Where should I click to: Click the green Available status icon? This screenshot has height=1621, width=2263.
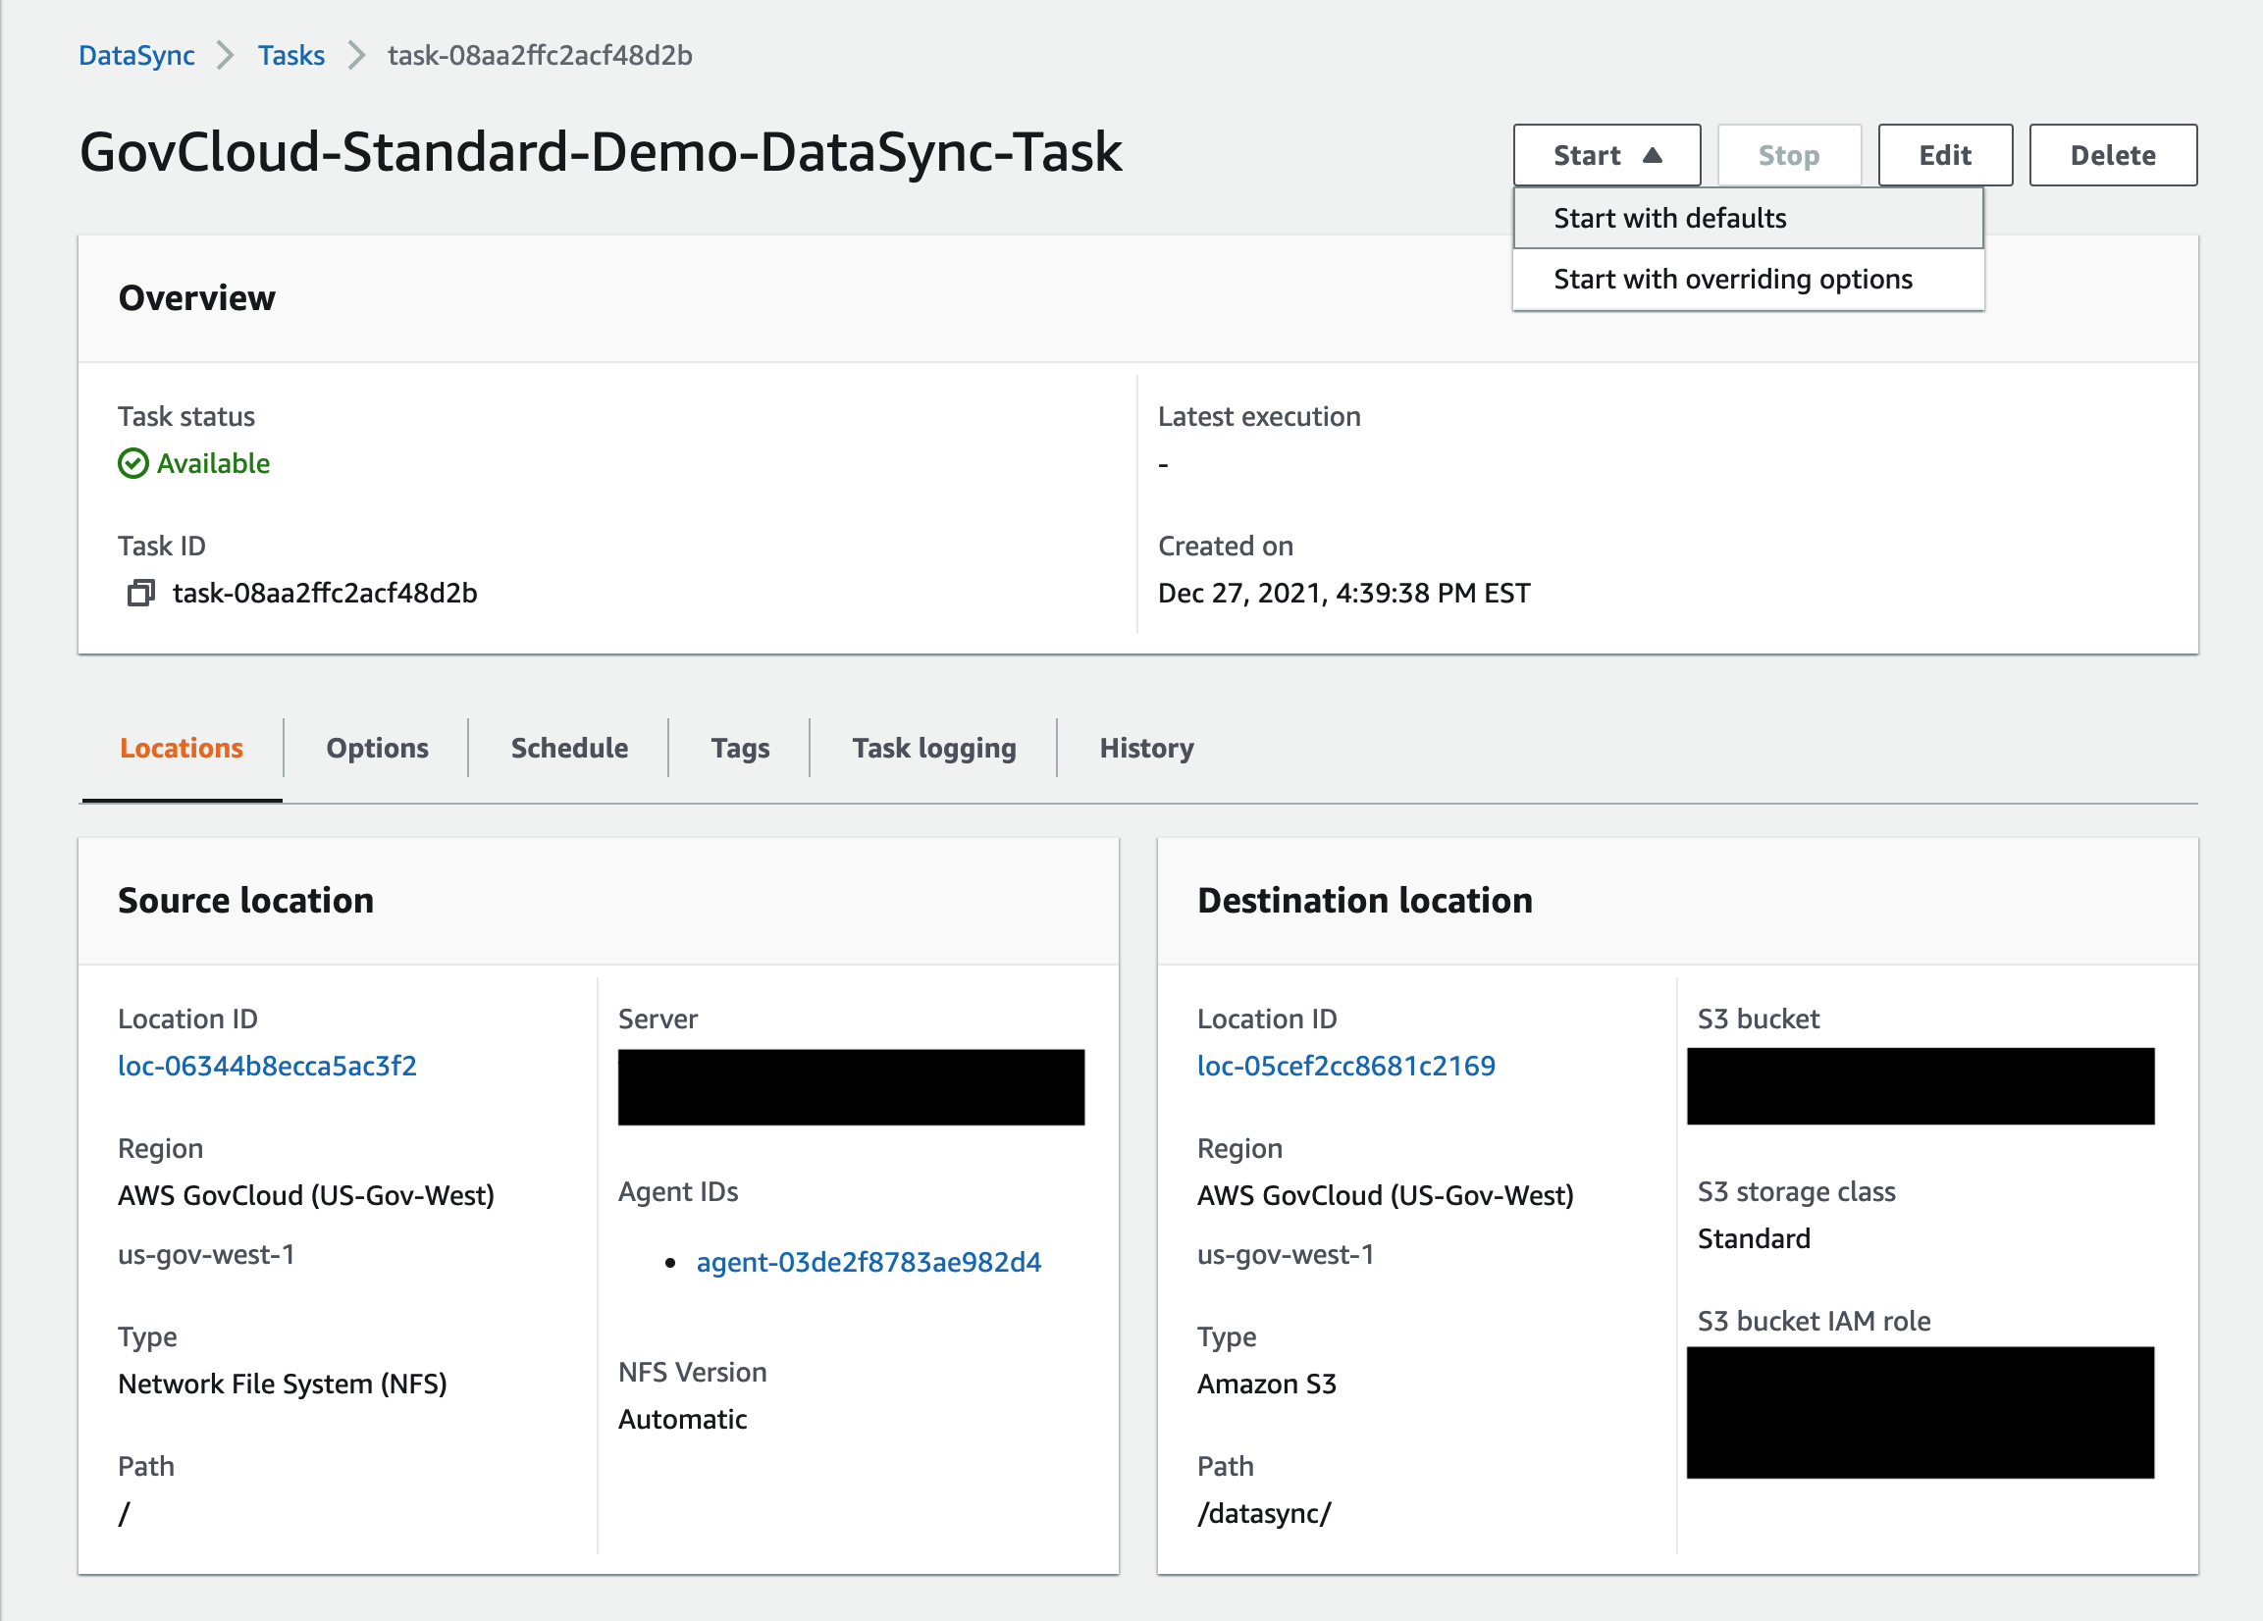pyautogui.click(x=132, y=464)
